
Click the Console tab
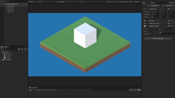coord(33,88)
